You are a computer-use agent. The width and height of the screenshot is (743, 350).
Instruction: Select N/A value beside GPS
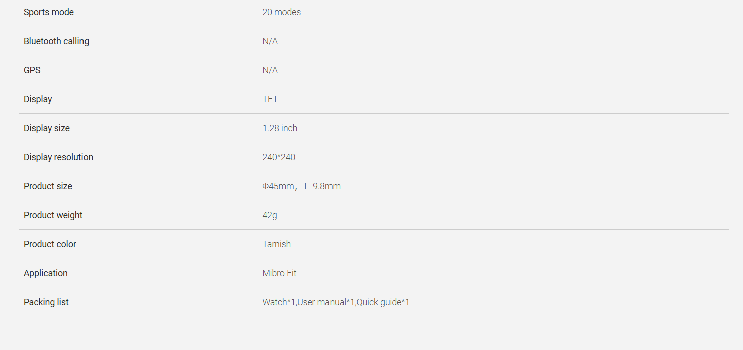pyautogui.click(x=270, y=70)
